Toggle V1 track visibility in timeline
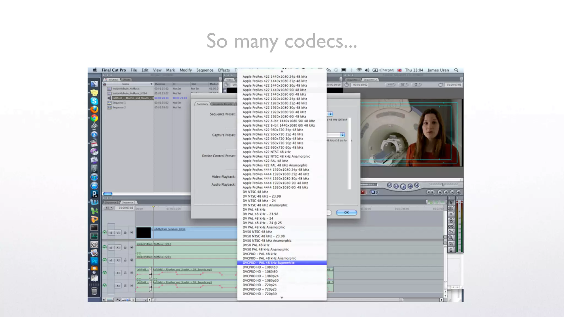564x317 pixels. coord(104,233)
